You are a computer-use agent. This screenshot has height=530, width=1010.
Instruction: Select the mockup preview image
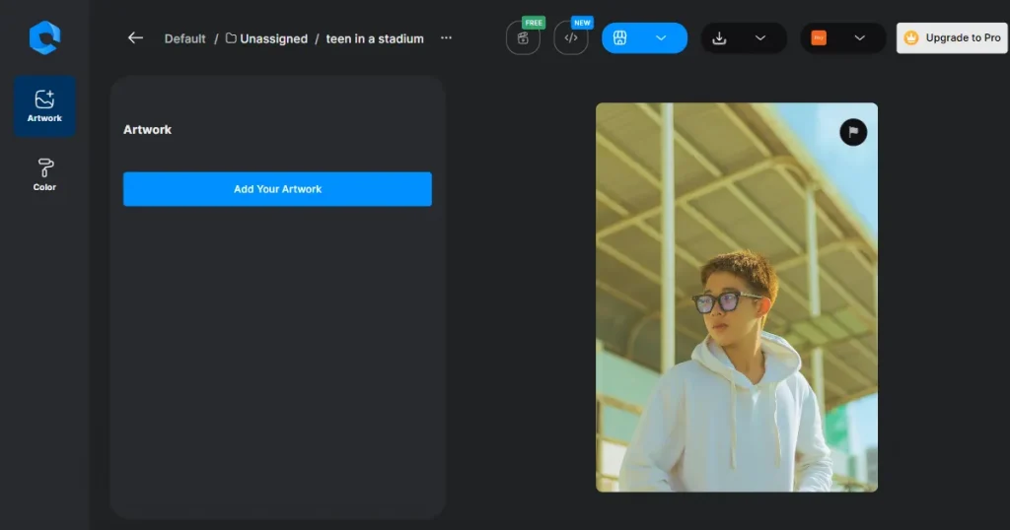point(737,298)
